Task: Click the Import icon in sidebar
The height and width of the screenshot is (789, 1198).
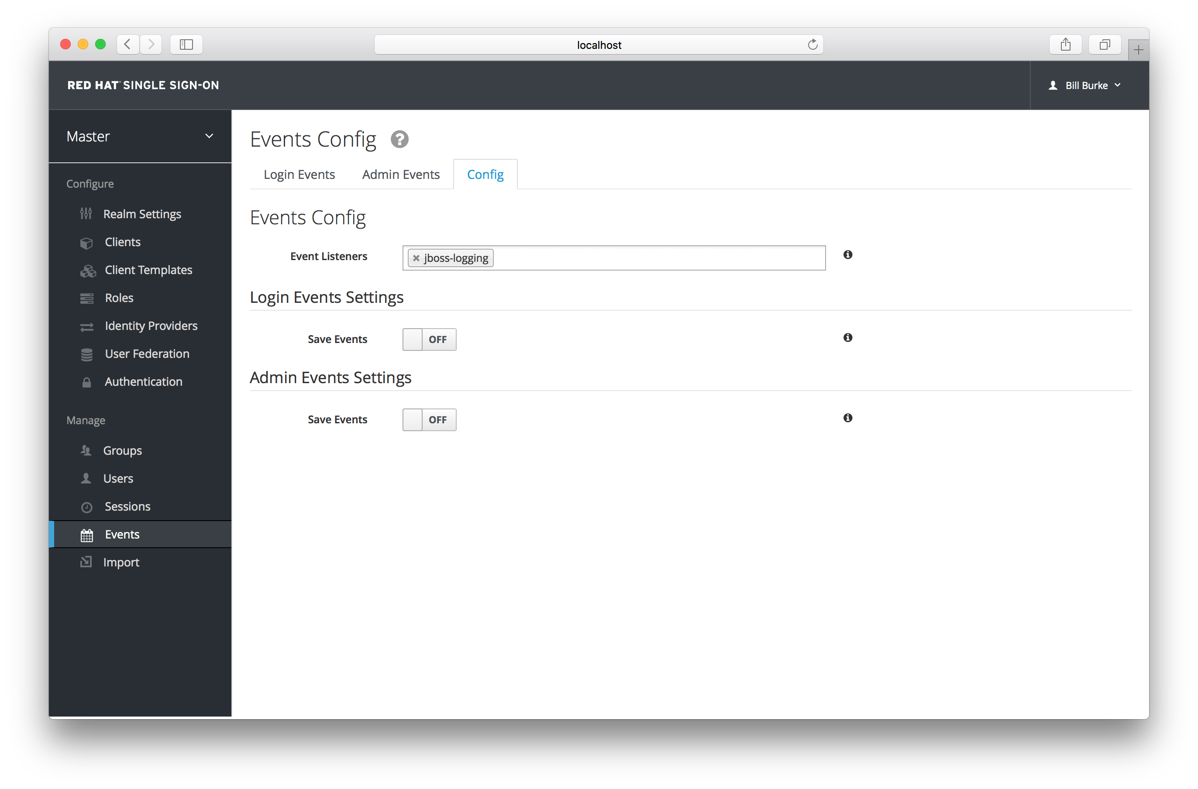Action: (x=86, y=562)
